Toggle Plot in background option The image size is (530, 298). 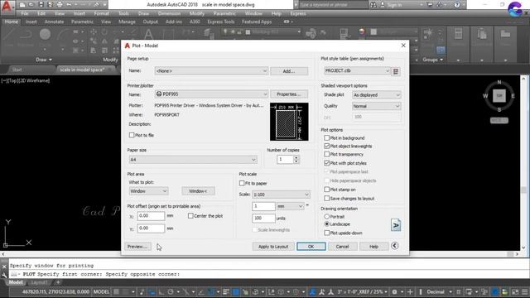coord(326,138)
